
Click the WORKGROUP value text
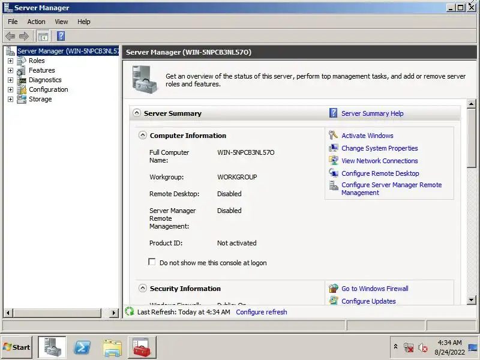pyautogui.click(x=237, y=177)
